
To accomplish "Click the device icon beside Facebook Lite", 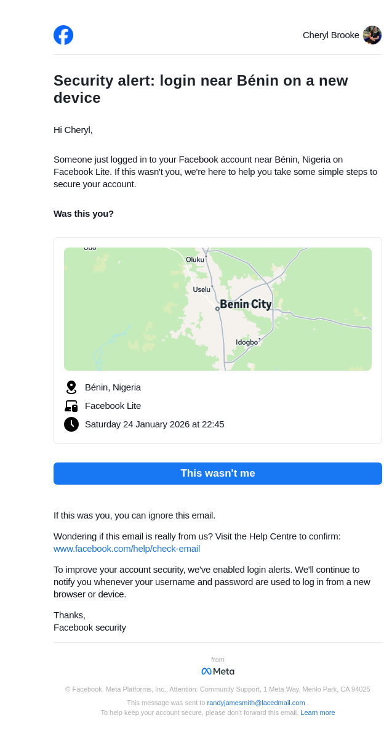I will [x=71, y=406].
